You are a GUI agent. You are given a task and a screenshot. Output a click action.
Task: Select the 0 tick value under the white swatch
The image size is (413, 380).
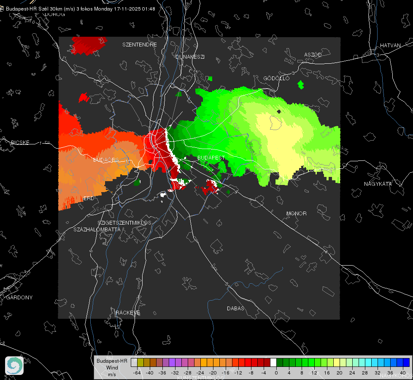coord(276,373)
